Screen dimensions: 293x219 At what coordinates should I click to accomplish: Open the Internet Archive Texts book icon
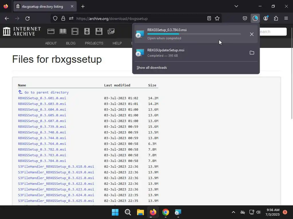63,31
